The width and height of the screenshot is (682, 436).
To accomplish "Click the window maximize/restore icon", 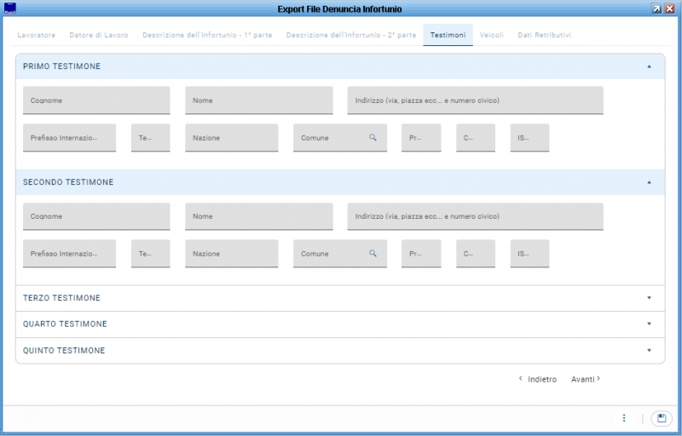I will point(656,9).
